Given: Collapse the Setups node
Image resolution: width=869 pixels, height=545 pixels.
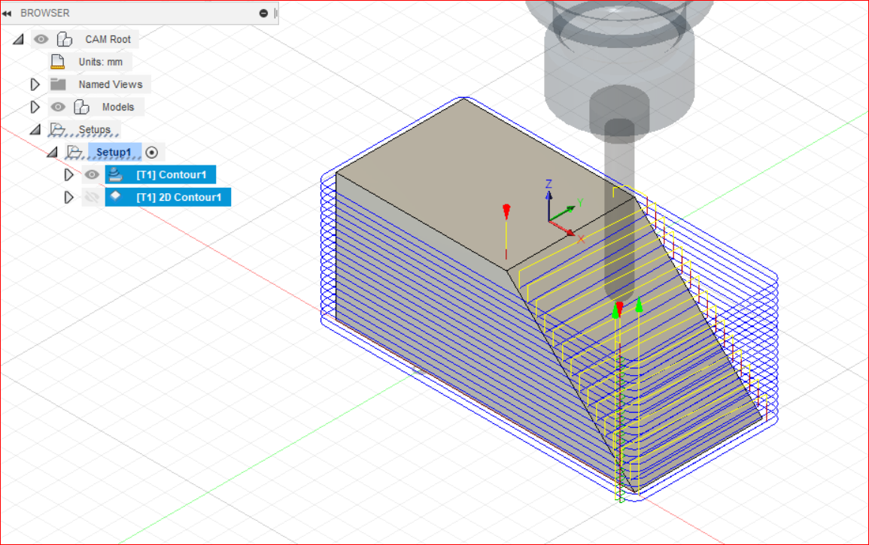Looking at the screenshot, I should pyautogui.click(x=35, y=129).
